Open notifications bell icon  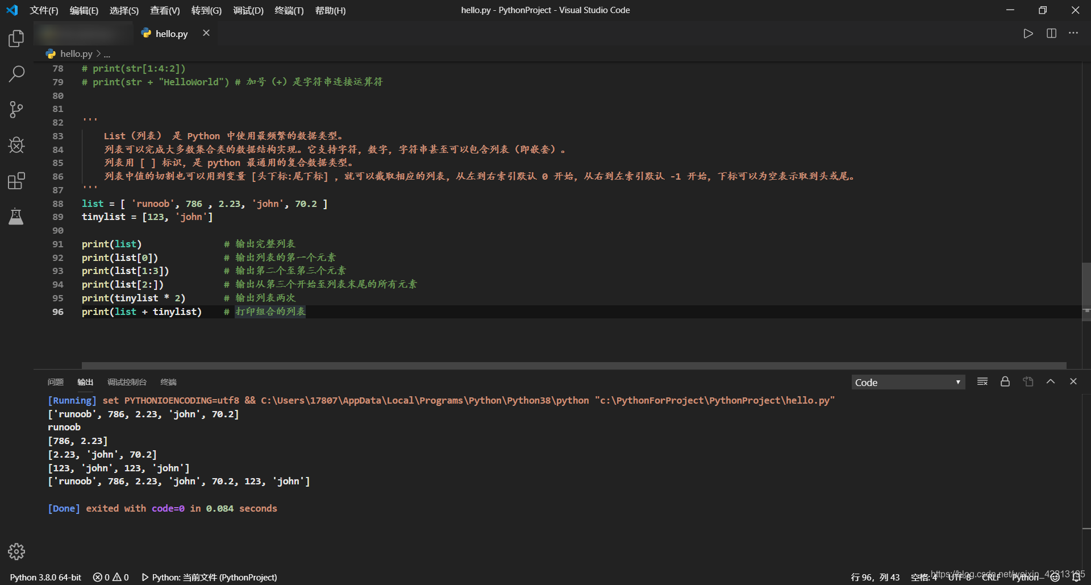(x=1076, y=577)
